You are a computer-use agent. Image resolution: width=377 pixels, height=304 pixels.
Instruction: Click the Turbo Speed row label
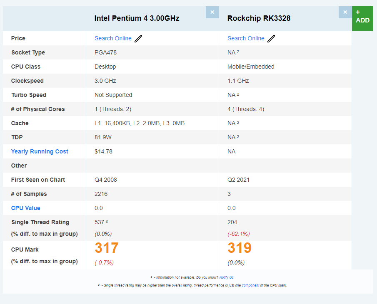(29, 95)
